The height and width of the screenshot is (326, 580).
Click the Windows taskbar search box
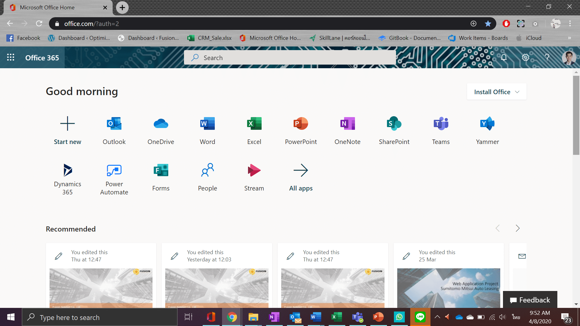(x=100, y=317)
